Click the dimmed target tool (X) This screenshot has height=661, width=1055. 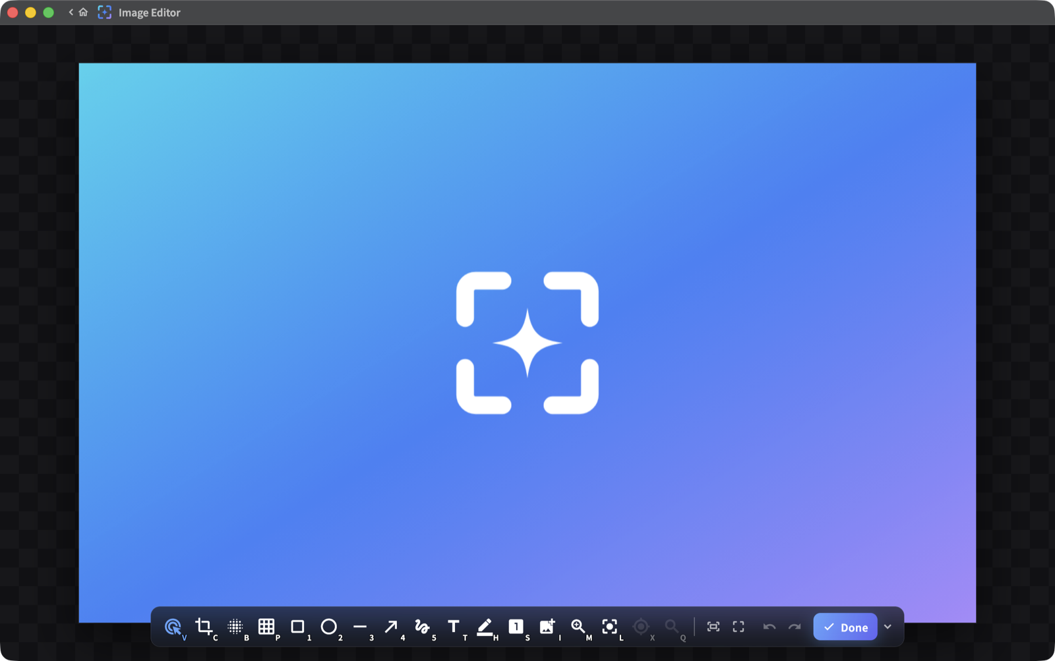coord(641,627)
